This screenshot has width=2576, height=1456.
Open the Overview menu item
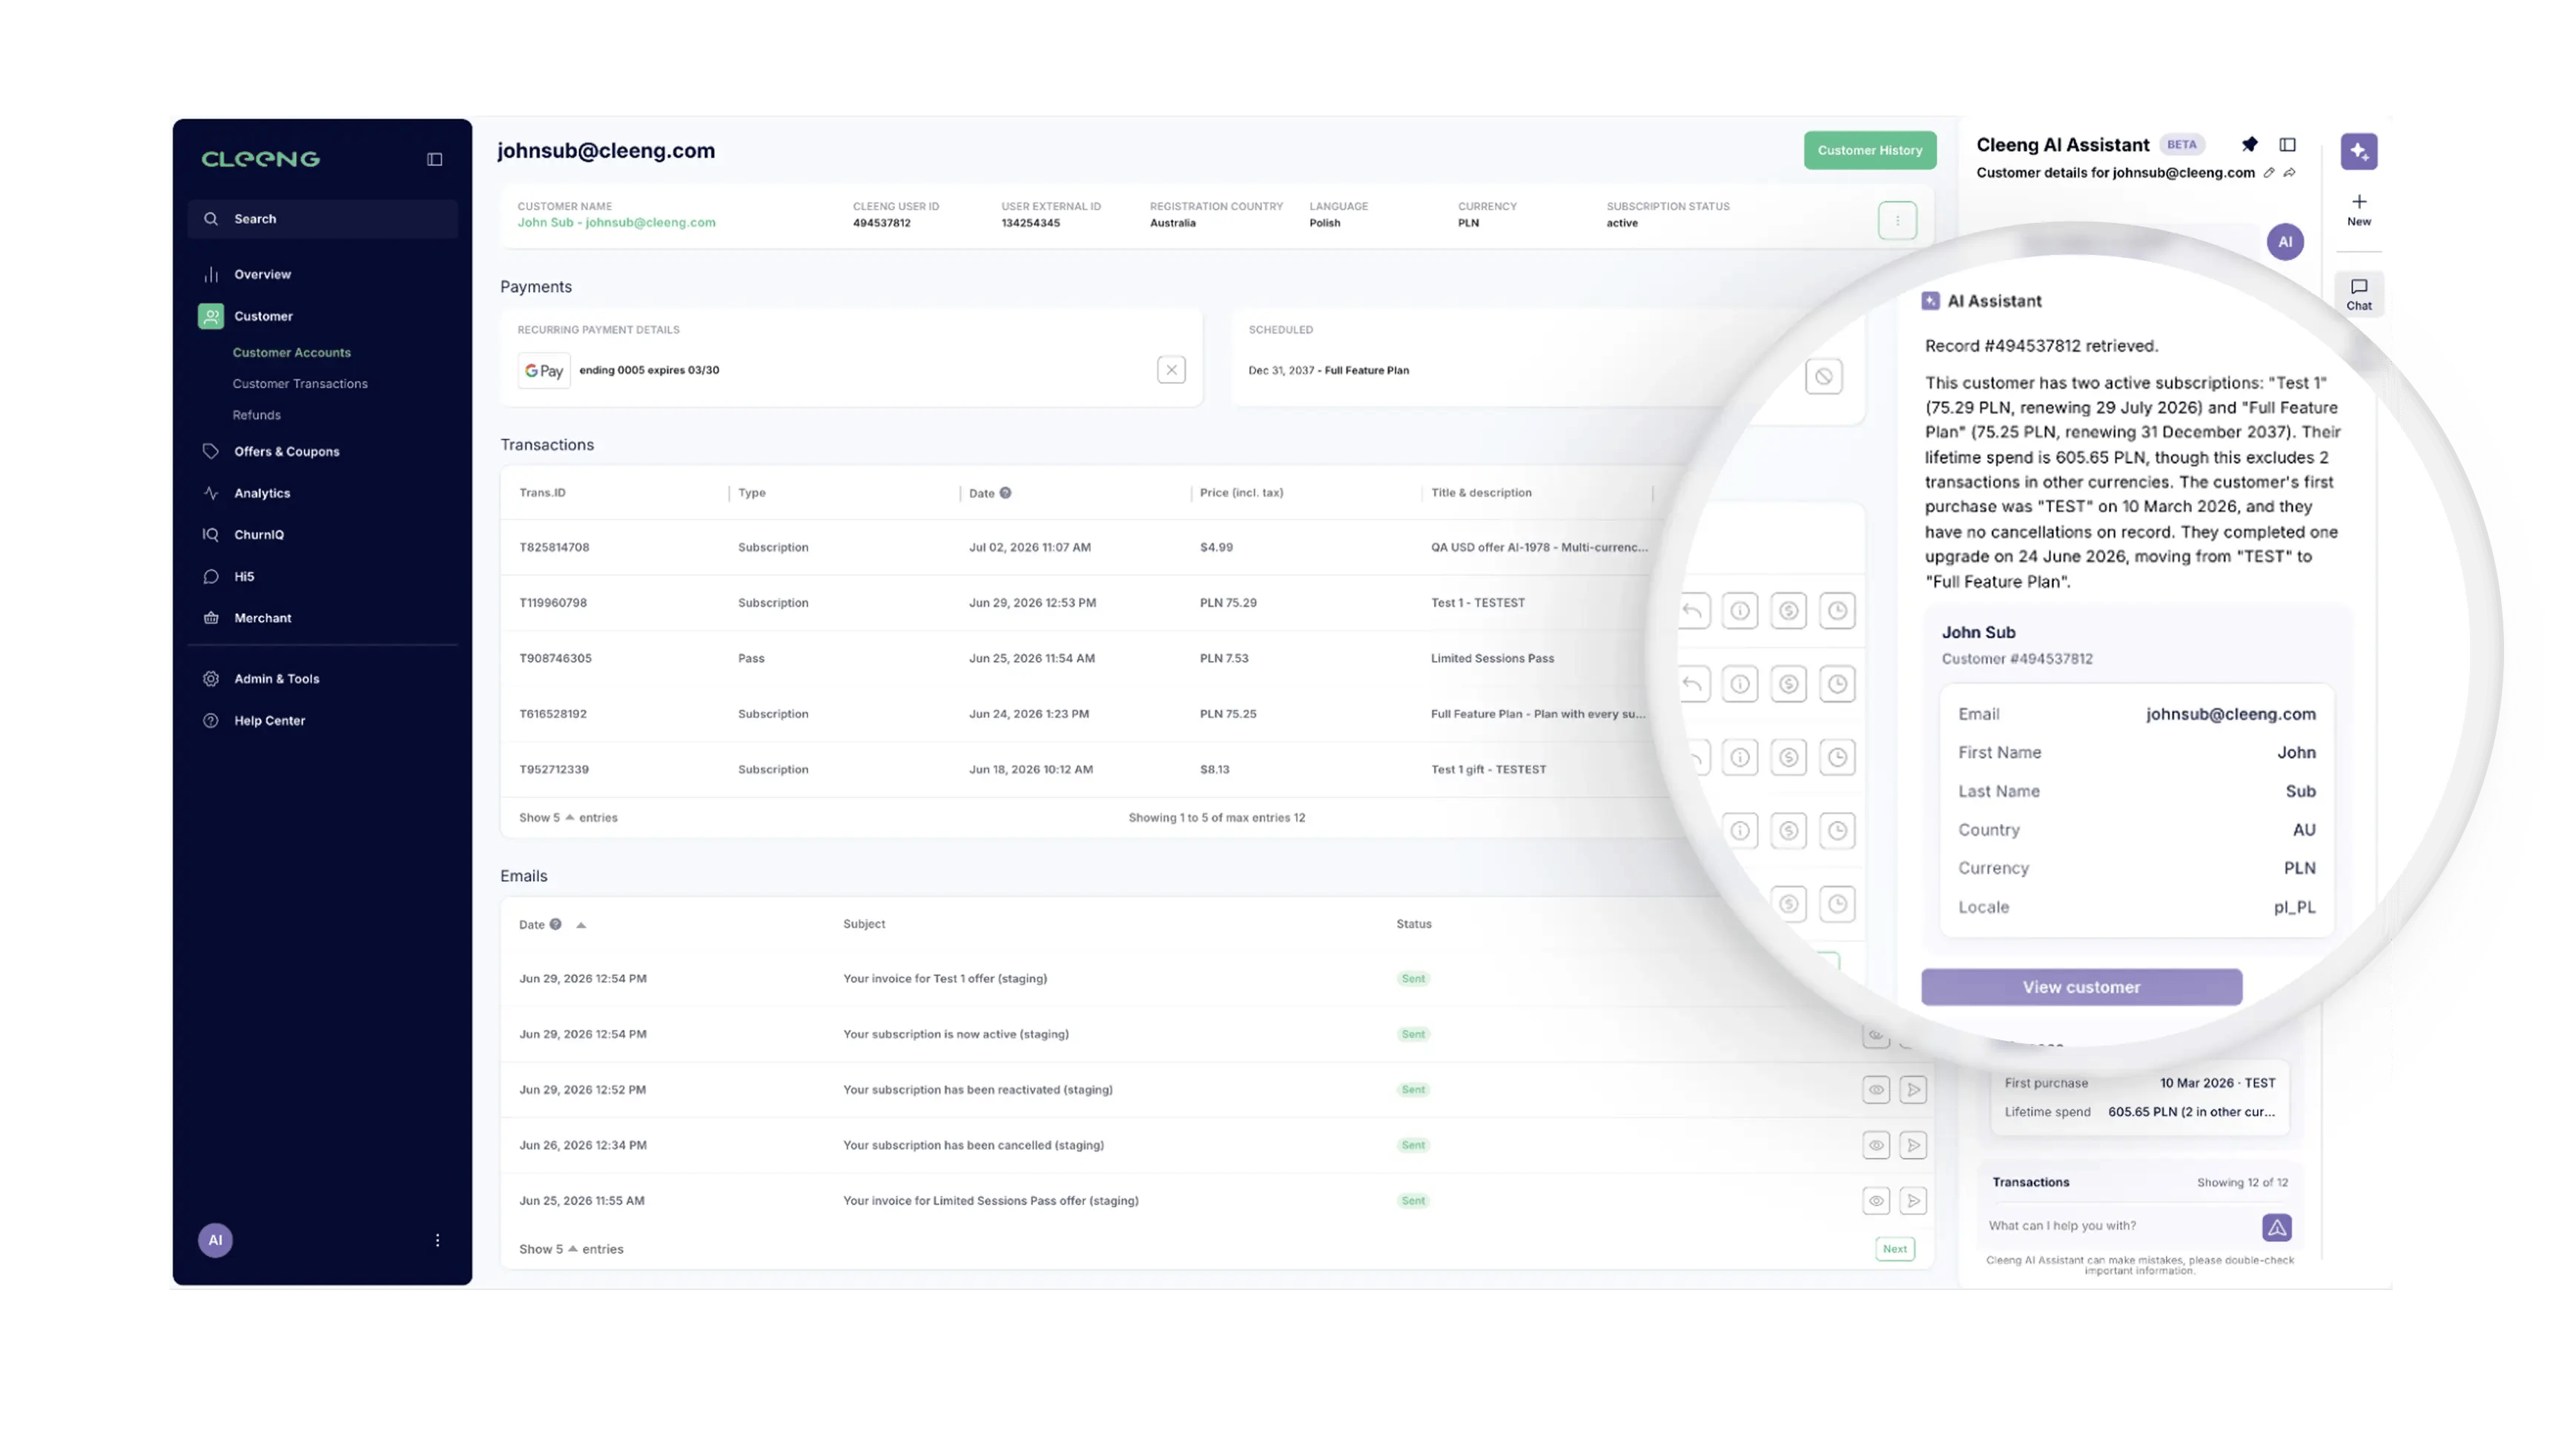pyautogui.click(x=262, y=274)
